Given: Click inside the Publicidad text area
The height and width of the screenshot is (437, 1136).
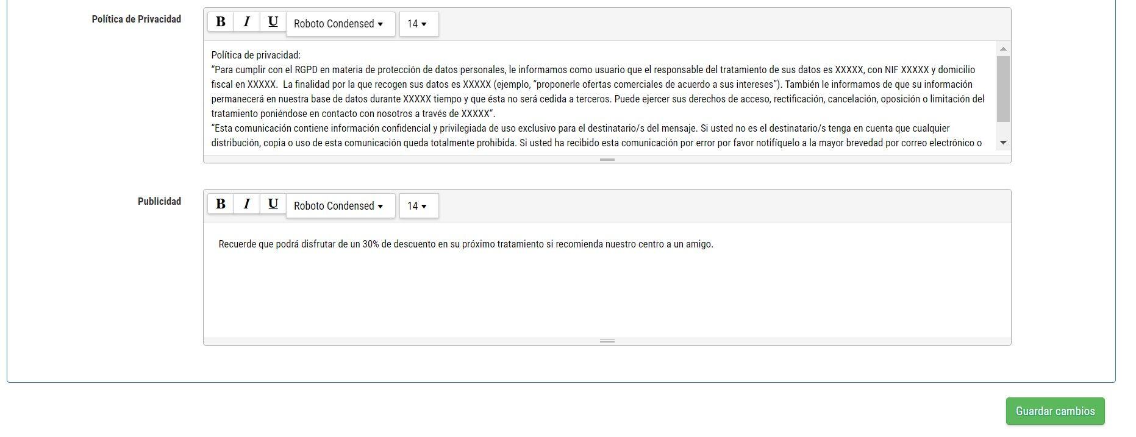Looking at the screenshot, I should [607, 280].
